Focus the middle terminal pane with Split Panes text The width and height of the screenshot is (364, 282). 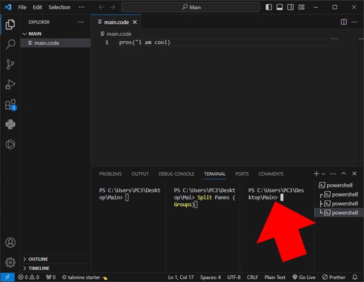tap(205, 198)
